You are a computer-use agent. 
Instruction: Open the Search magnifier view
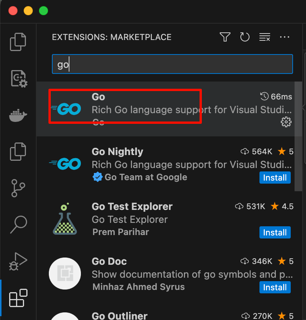pyautogui.click(x=18, y=224)
